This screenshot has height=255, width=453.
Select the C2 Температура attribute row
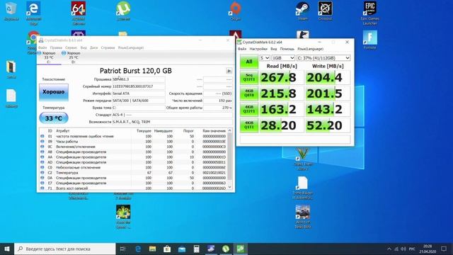tap(133, 173)
